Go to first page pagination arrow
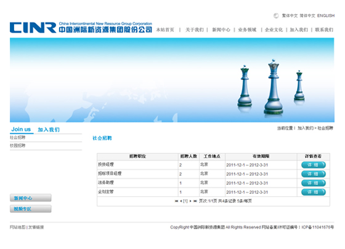 pos(176,201)
